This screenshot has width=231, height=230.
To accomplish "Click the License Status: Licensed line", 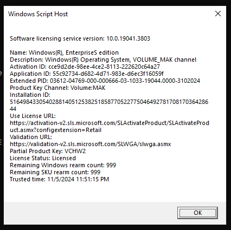I will [x=43, y=158].
